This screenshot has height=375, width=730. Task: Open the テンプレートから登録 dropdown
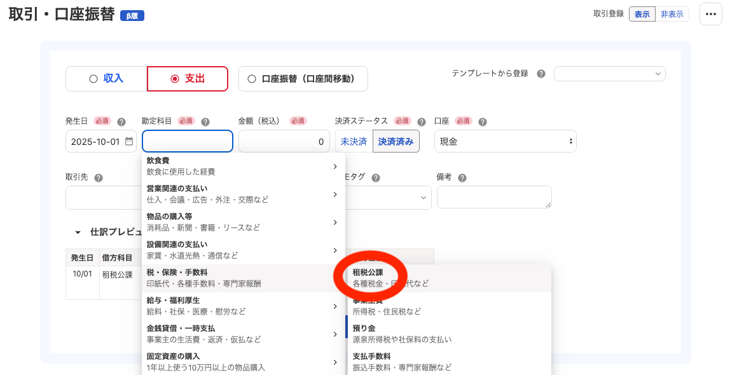[x=609, y=73]
